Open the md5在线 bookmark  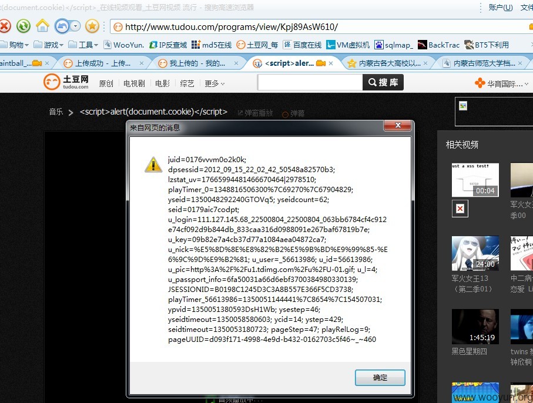point(212,45)
